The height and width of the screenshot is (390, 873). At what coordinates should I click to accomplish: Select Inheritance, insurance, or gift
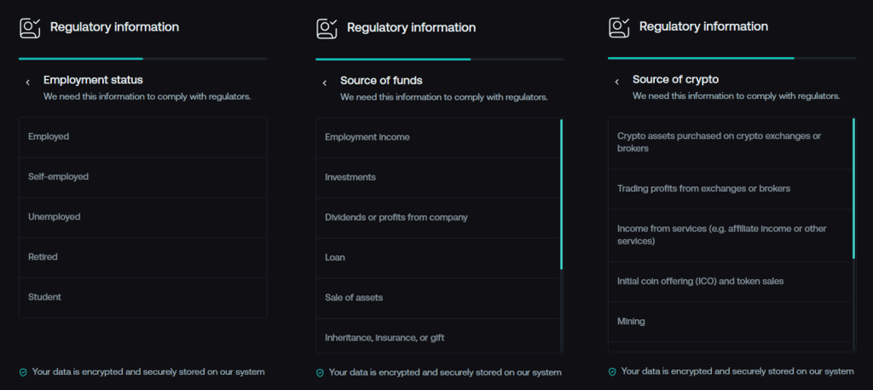pos(437,336)
